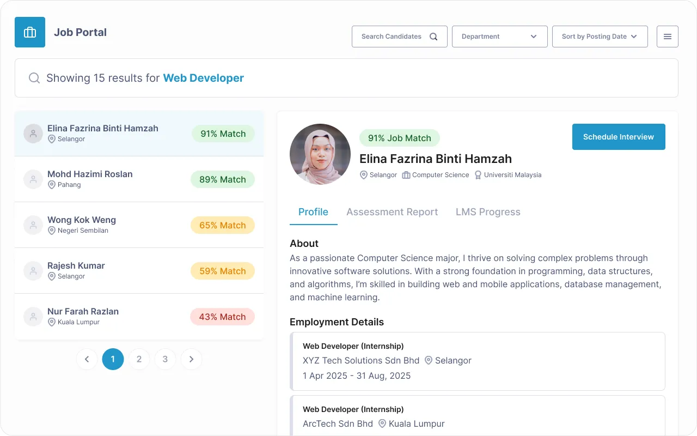Click the Job Portal briefcase logo
Screen dimensions: 697x436
[30, 32]
